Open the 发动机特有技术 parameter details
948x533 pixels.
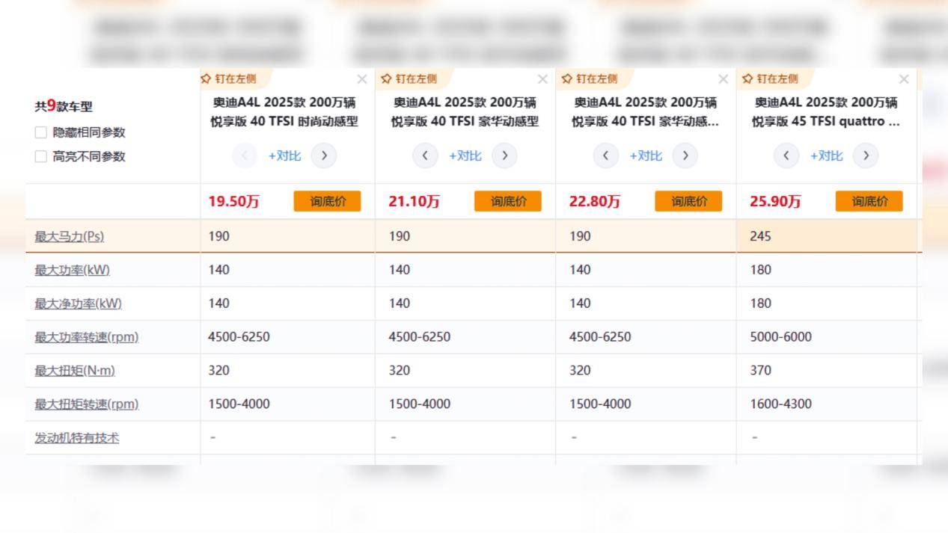point(75,437)
